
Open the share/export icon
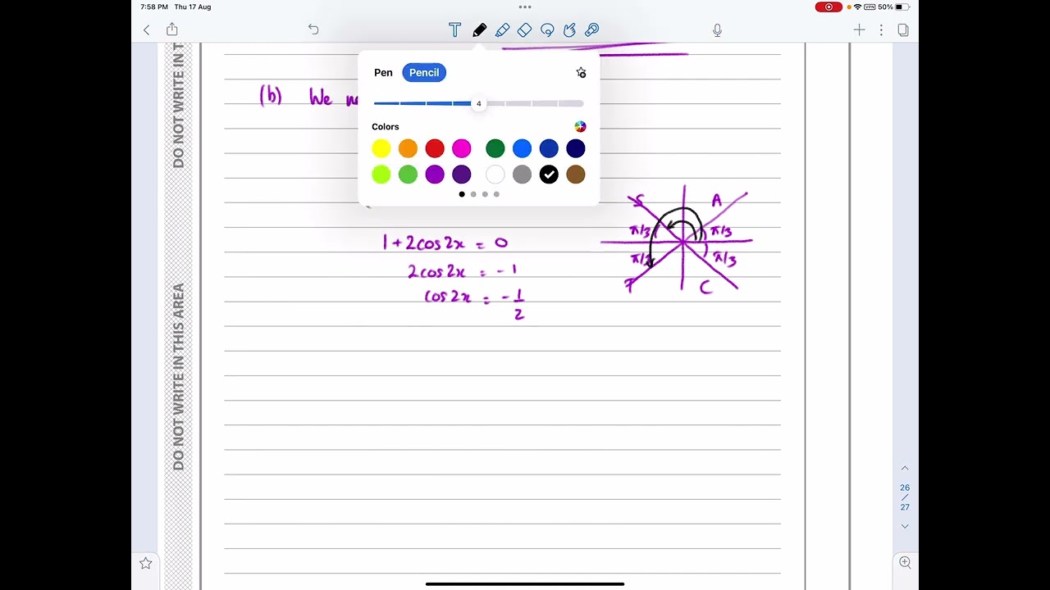pyautogui.click(x=172, y=29)
